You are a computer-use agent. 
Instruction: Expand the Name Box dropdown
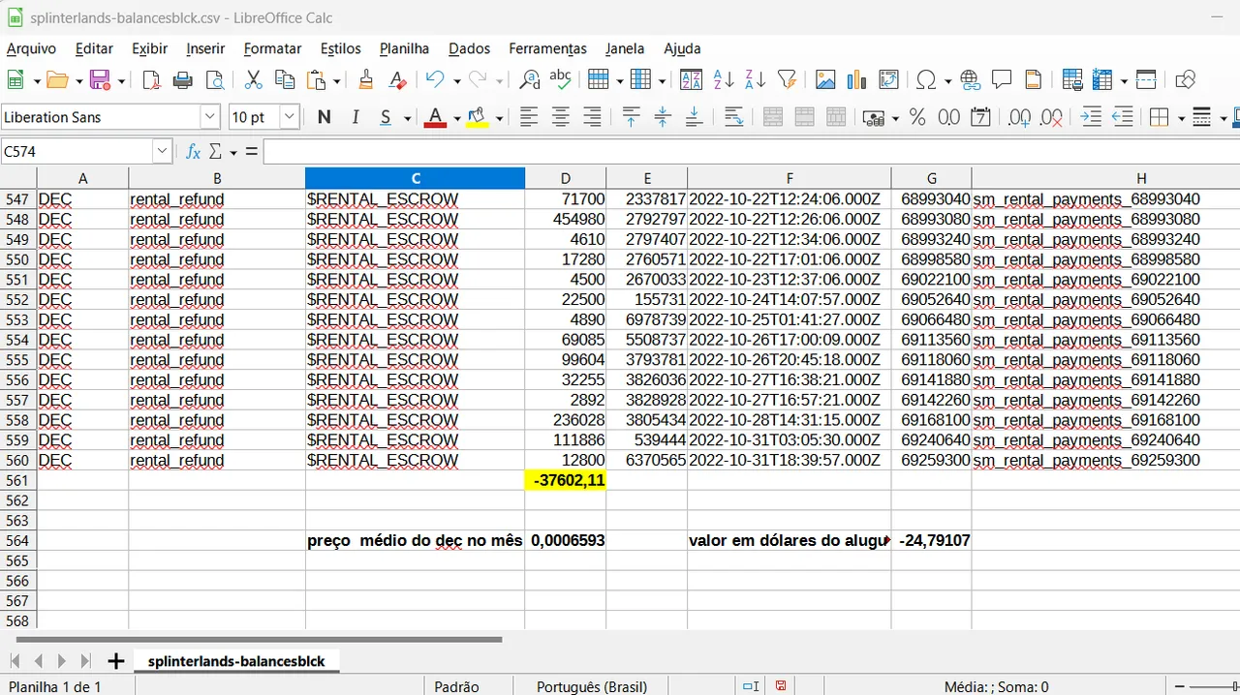coord(162,152)
